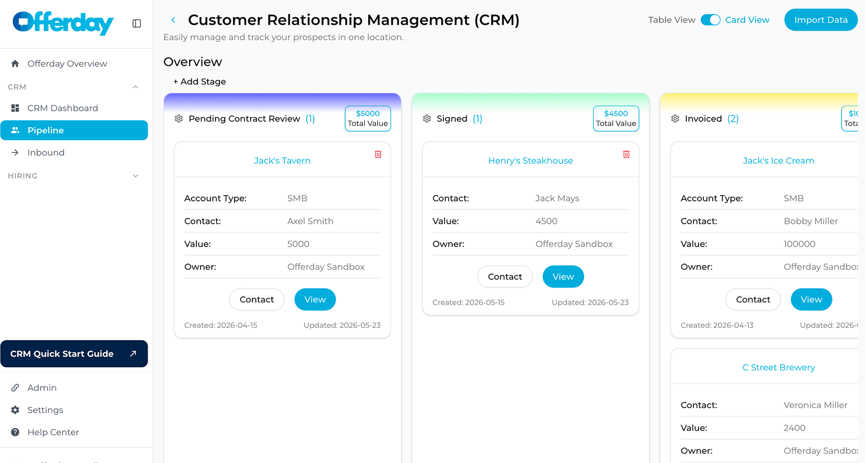865x463 pixels.
Task: Click Created: 2026-04-15 text
Action: point(221,325)
